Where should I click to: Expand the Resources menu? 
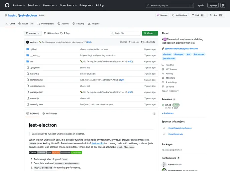[x=50, y=5]
